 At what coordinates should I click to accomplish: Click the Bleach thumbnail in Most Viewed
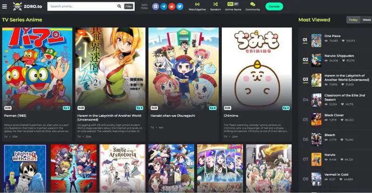(316, 139)
